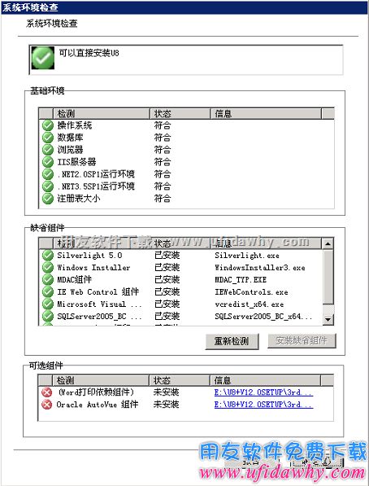369x486 pixels.
Task: Click the up arrow of 缺省组件 scrollbar
Action: tap(328, 244)
